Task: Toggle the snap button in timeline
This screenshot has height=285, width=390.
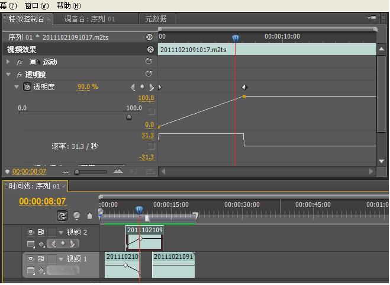Action: 62,216
